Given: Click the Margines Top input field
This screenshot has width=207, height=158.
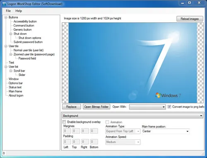Looking at the screenshot, I should point(76,131).
